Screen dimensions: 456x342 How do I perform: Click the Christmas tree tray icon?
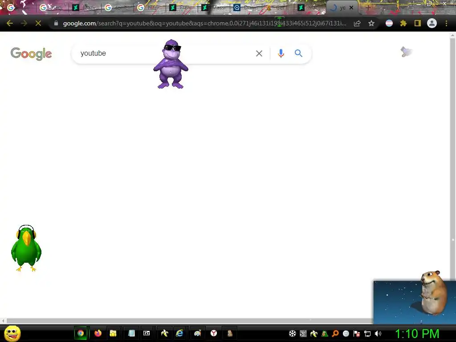coord(325,334)
